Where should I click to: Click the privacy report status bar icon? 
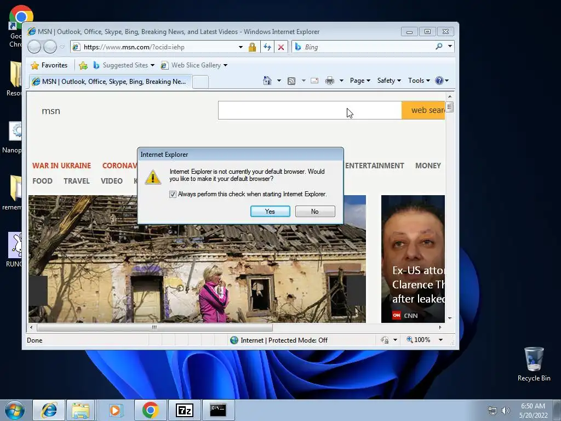coord(385,340)
